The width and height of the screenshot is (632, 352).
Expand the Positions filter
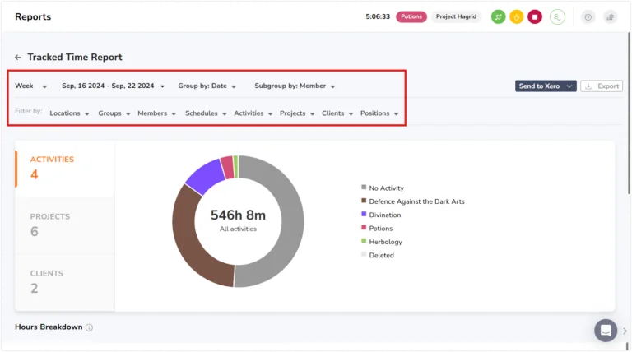point(379,113)
